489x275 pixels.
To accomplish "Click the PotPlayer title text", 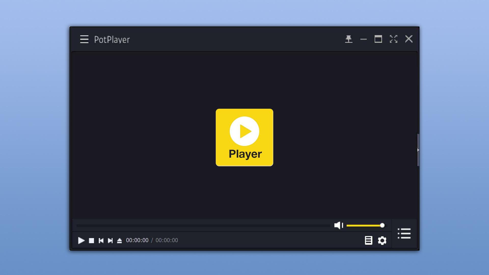I will [112, 39].
